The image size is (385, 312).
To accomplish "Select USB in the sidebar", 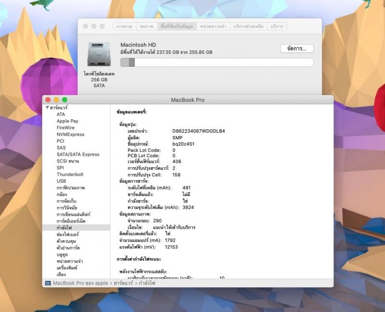I will coord(61,181).
